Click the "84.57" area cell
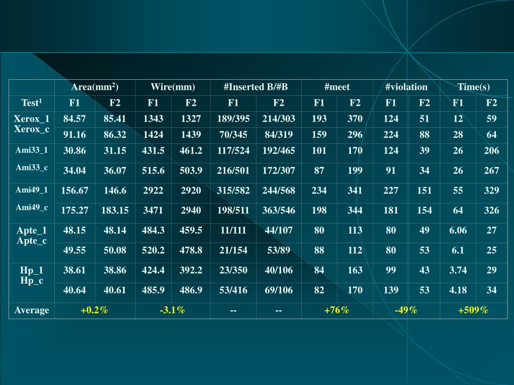Image resolution: width=514 pixels, height=385 pixels. pos(75,118)
